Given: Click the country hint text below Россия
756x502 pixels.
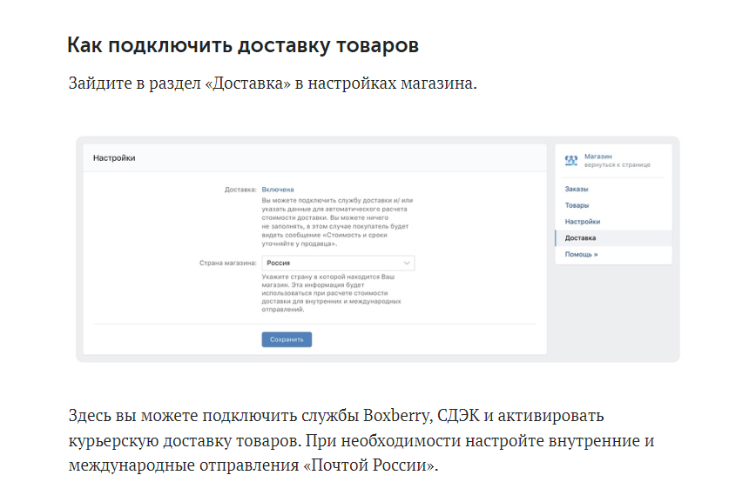Looking at the screenshot, I should tap(331, 293).
